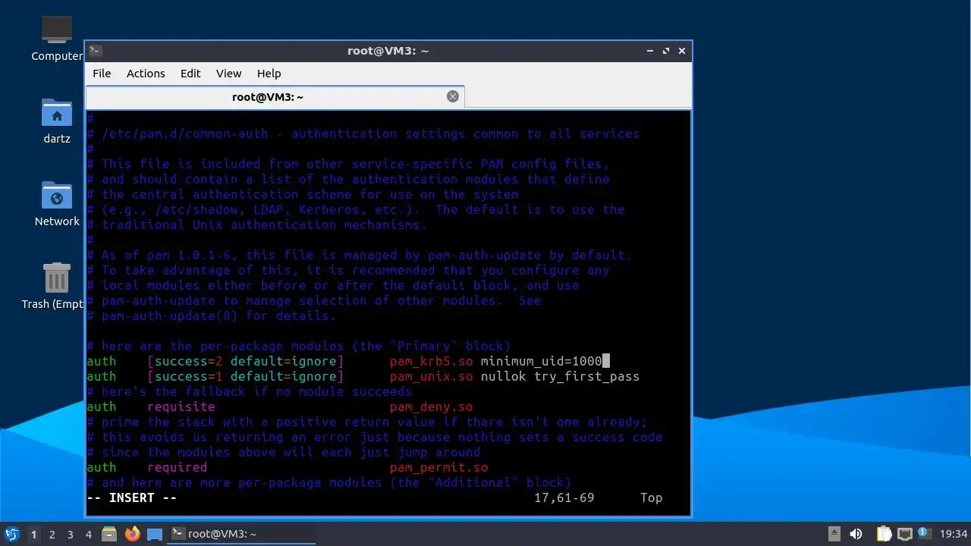Click the pam_krb5.so text in the editor

click(x=432, y=361)
